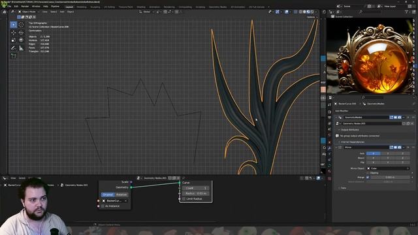Uncheck the Merge checkbox

368,177
